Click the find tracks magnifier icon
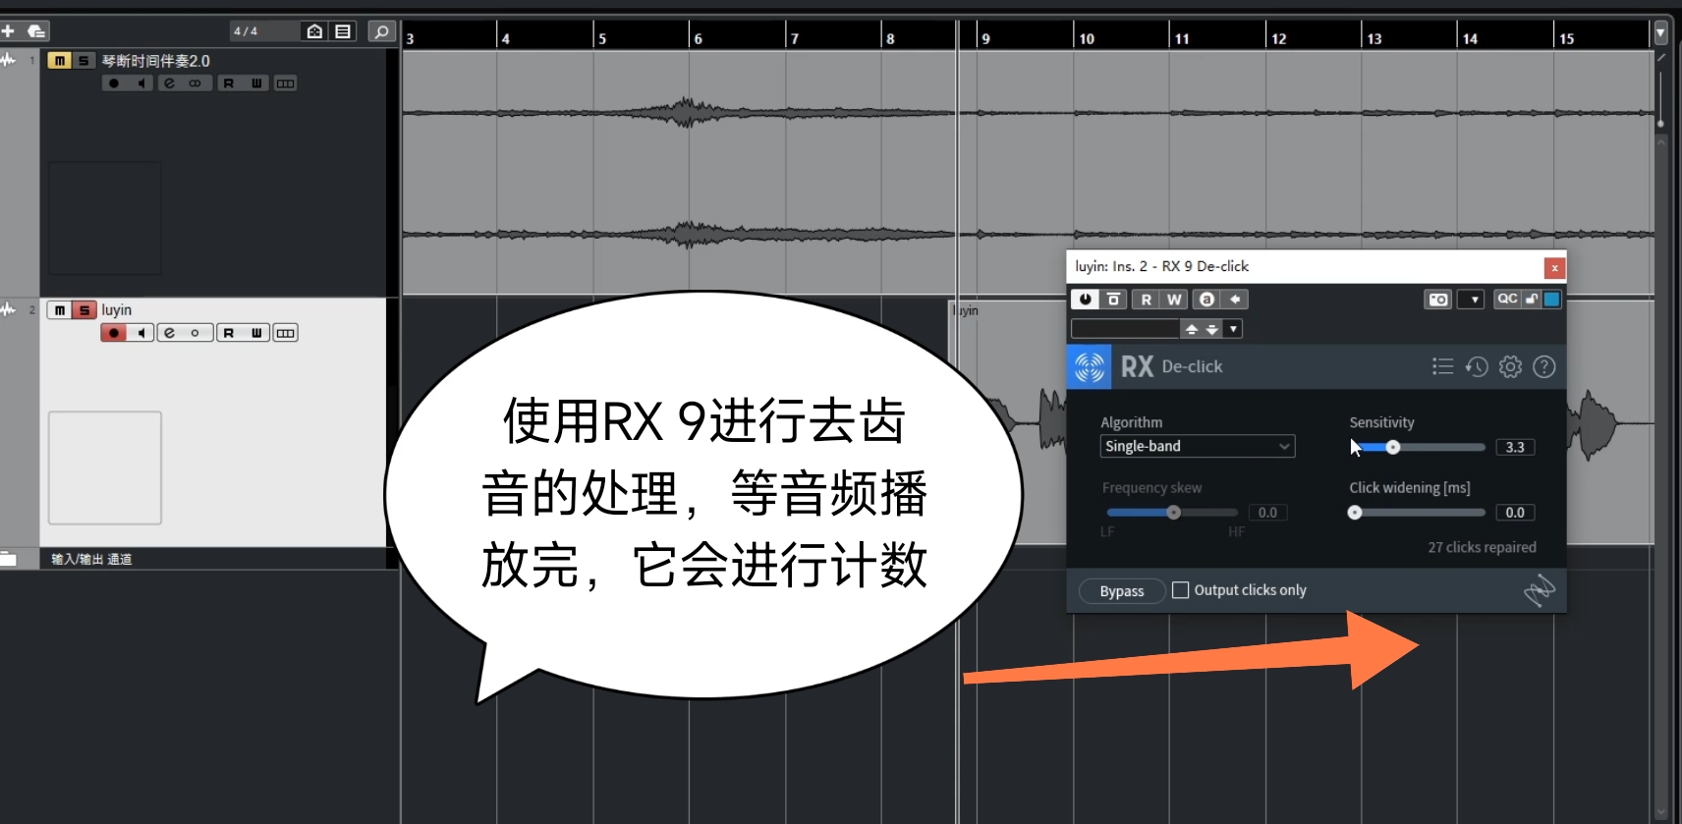The image size is (1682, 824). (x=381, y=31)
